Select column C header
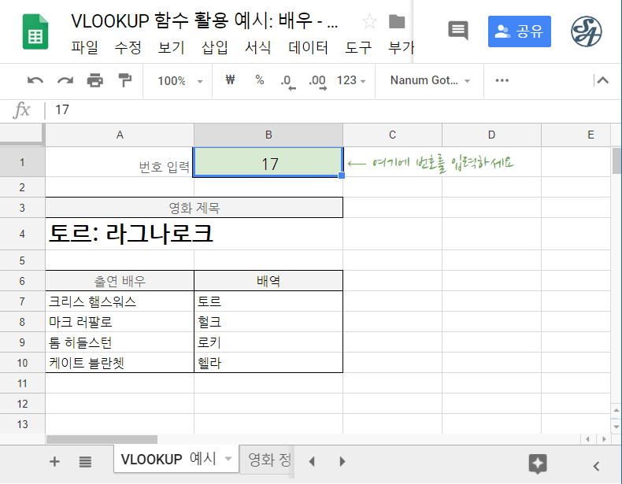622x484 pixels. click(x=392, y=135)
